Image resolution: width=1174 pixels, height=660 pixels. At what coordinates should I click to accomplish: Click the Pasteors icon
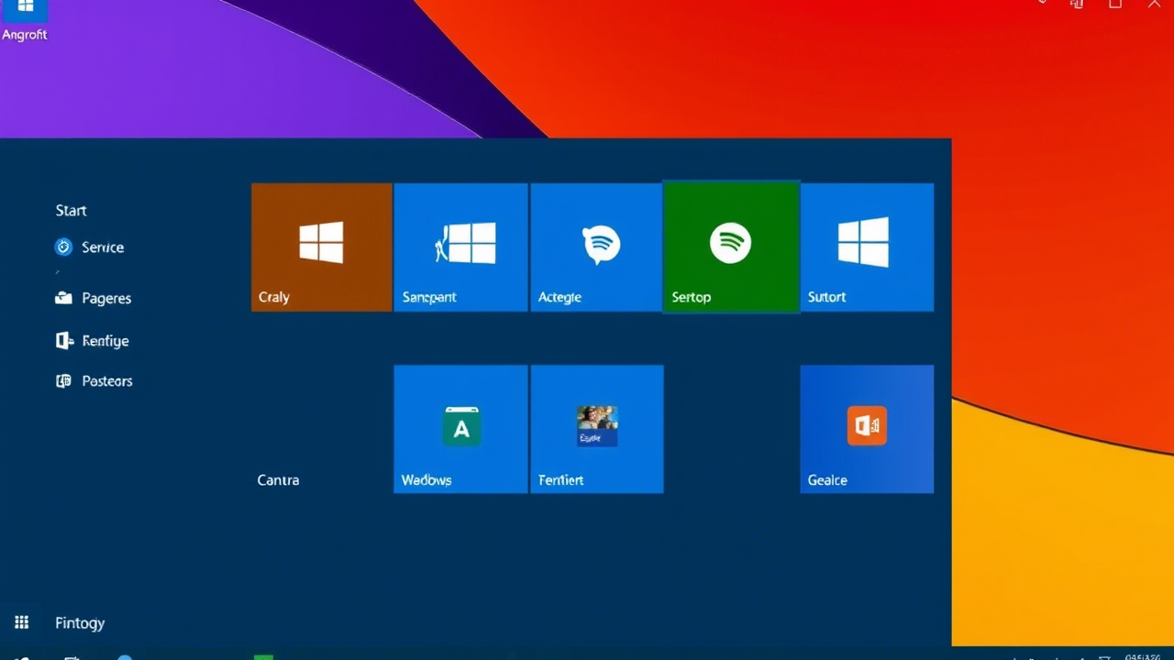coord(63,381)
